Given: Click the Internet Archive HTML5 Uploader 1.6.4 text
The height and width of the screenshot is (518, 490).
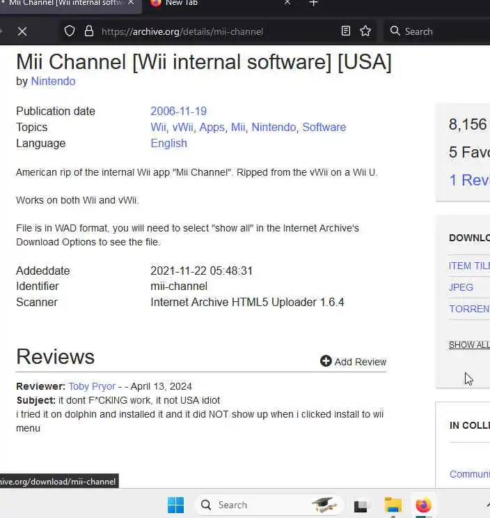Looking at the screenshot, I should 247,303.
